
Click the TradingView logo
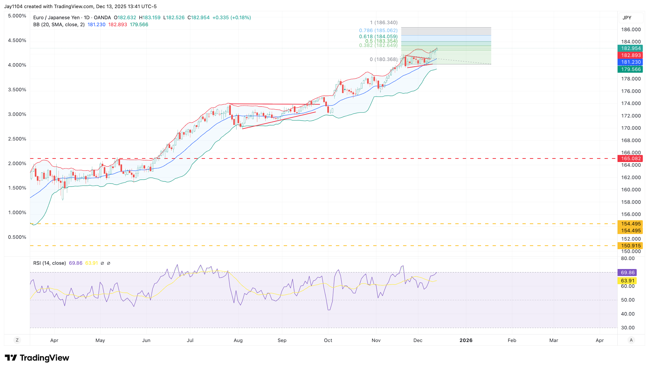click(x=37, y=358)
